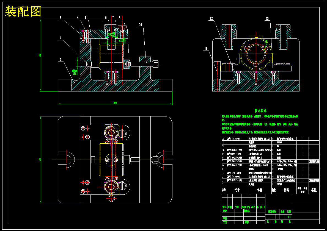Click the 工艺 label in title block
Viewport: 327px width, 231px height.
tap(225, 222)
